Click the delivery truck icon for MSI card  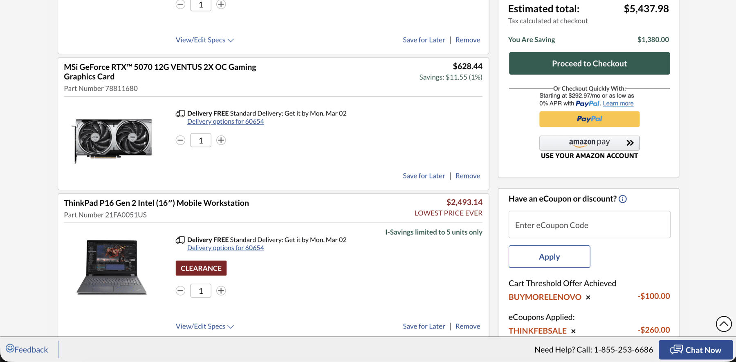pos(180,113)
